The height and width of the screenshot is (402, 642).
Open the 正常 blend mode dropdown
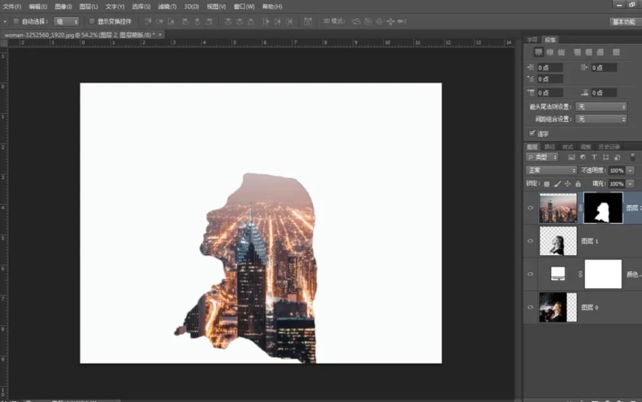(x=551, y=170)
